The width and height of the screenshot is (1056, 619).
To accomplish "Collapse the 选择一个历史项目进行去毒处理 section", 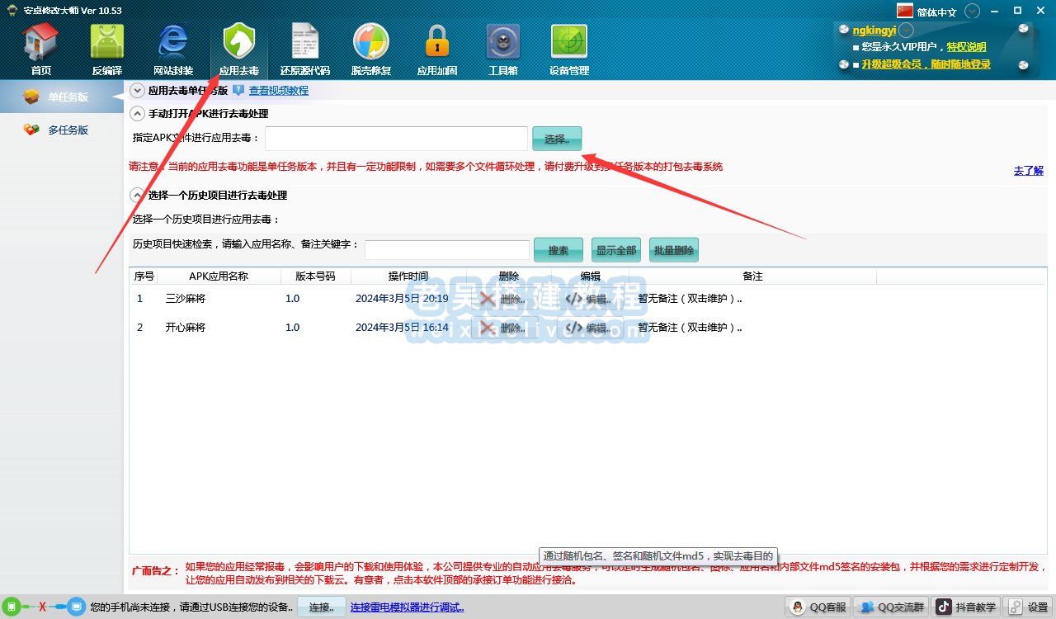I will click(x=138, y=196).
